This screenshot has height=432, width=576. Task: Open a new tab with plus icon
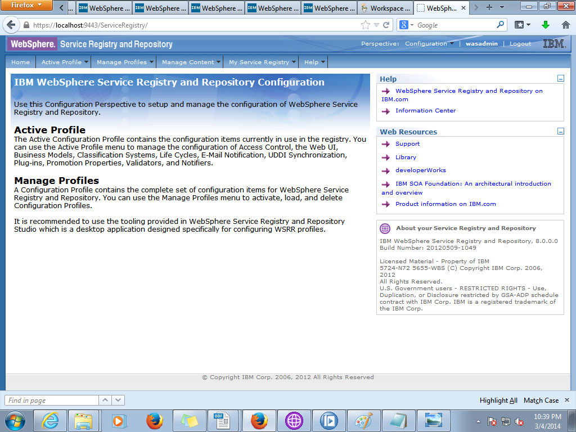tap(489, 7)
